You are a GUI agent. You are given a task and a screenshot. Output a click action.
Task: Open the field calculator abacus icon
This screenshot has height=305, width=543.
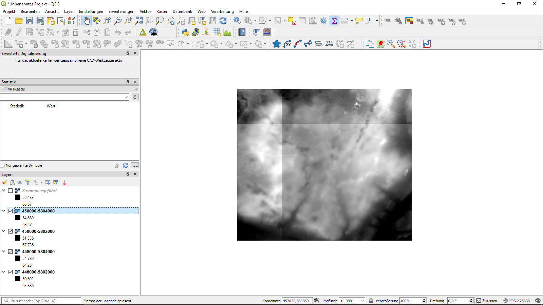point(313,21)
